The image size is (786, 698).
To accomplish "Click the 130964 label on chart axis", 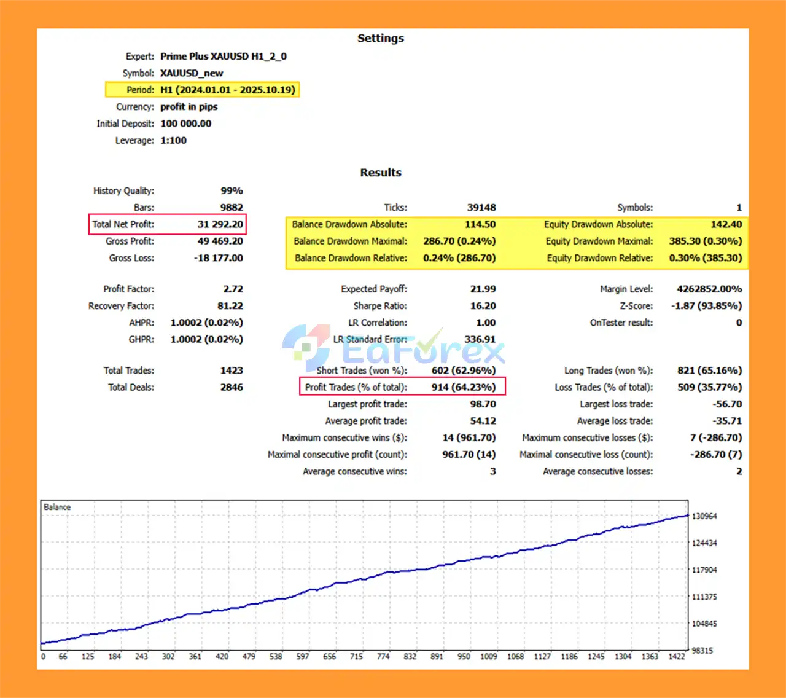I will (x=704, y=516).
